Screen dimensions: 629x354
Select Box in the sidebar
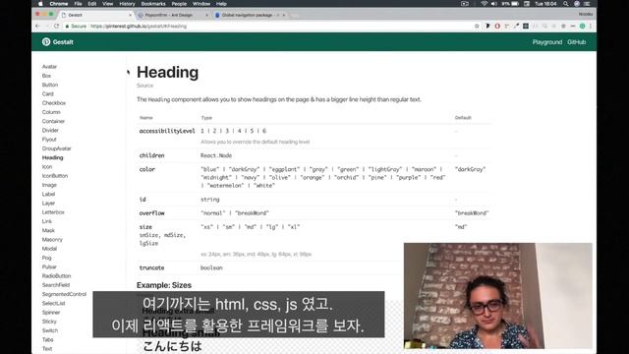[46, 76]
